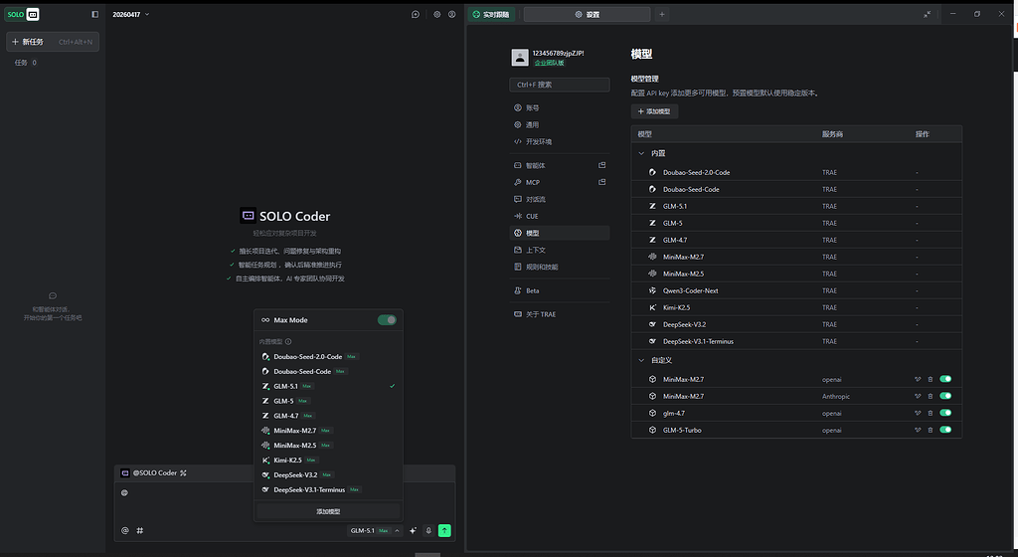Add a new tab with plus icon
1018x557 pixels.
661,14
